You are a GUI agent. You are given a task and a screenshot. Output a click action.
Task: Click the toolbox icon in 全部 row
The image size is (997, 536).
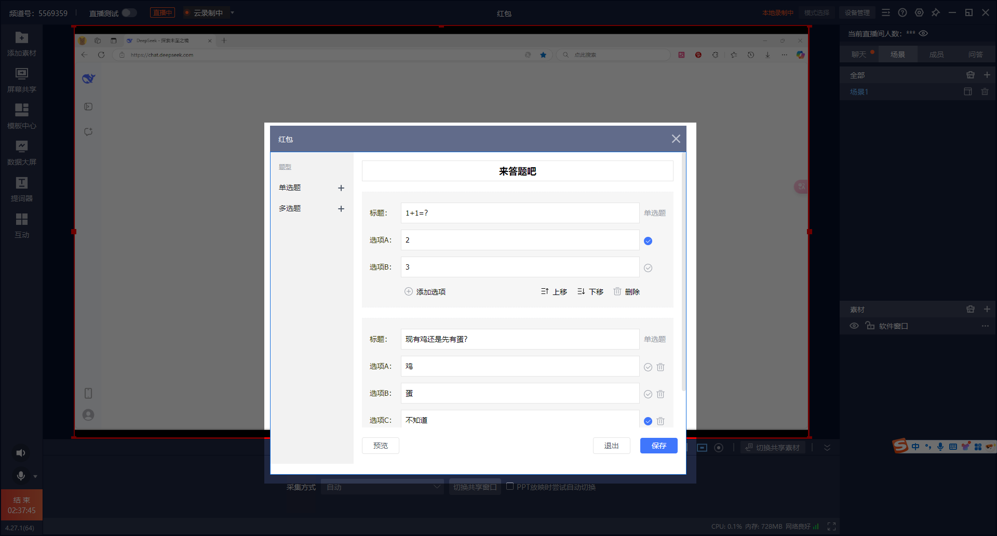point(971,75)
